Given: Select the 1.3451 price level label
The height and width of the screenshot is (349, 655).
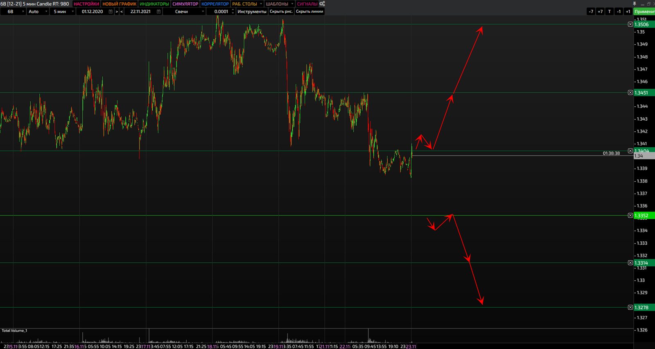Looking at the screenshot, I should [644, 93].
